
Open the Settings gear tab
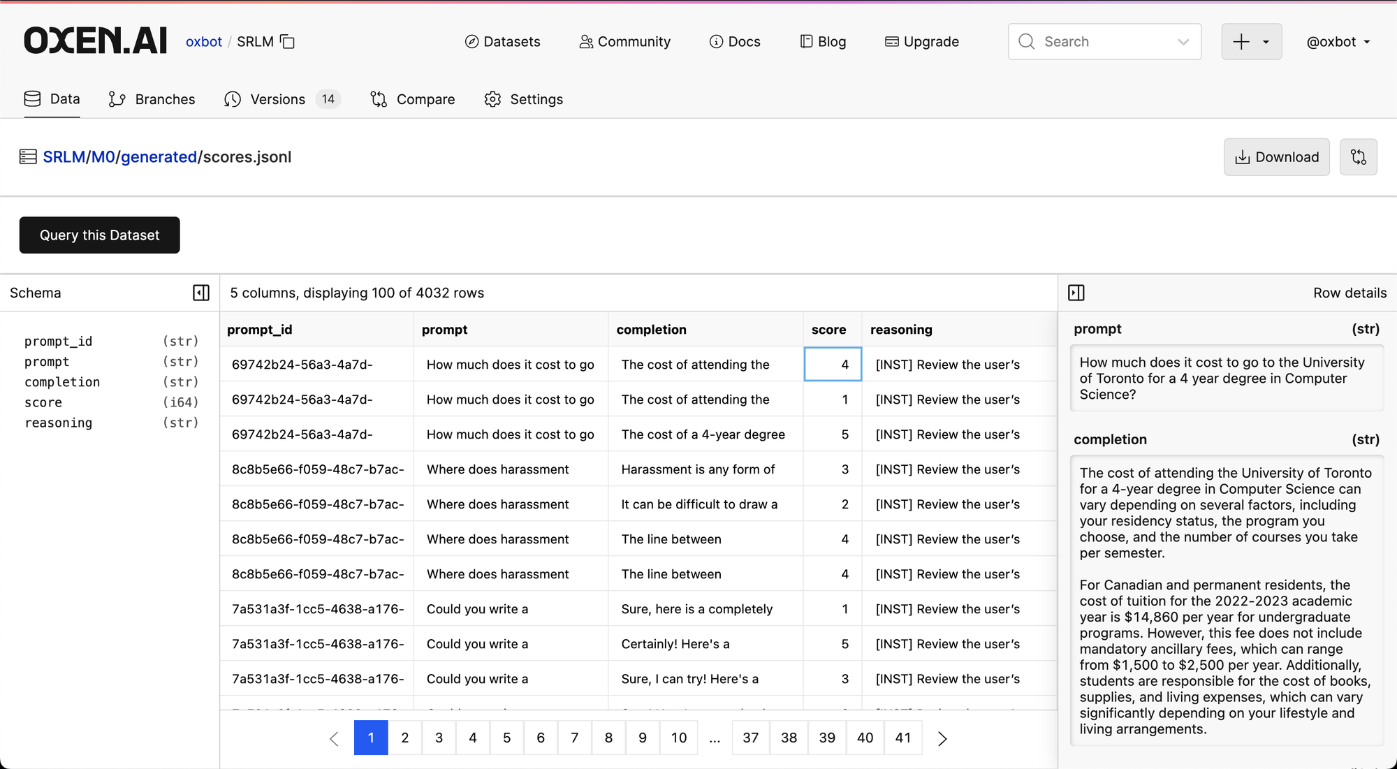point(523,99)
